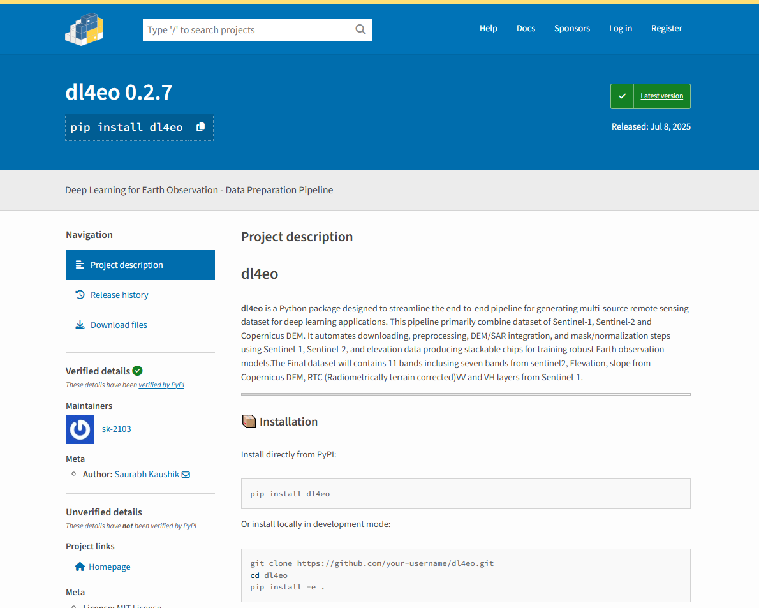Click the Download files arrow icon
759x608 pixels.
[79, 324]
